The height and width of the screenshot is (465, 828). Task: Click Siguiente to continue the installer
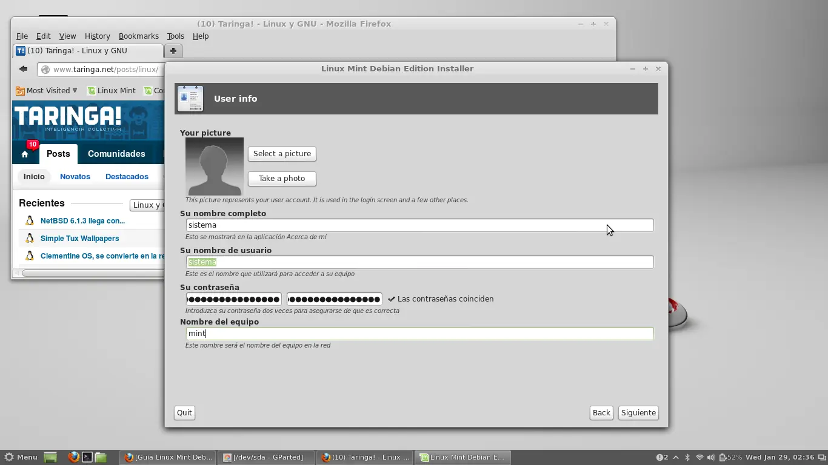(638, 413)
